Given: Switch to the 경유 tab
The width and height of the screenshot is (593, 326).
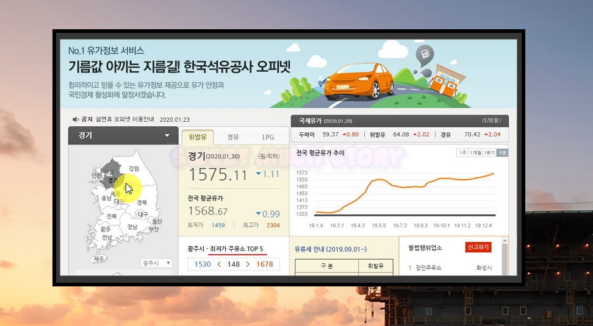Looking at the screenshot, I should [x=233, y=137].
